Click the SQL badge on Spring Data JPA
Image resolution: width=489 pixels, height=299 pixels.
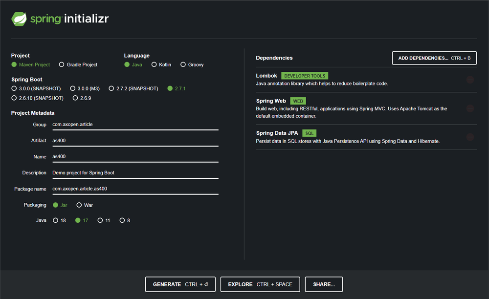(309, 133)
